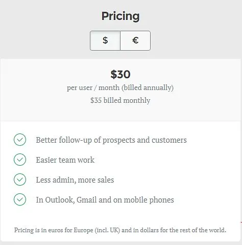Click the word customers in first feature
Image resolution: width=242 pixels, height=245 pixels.
click(x=169, y=140)
